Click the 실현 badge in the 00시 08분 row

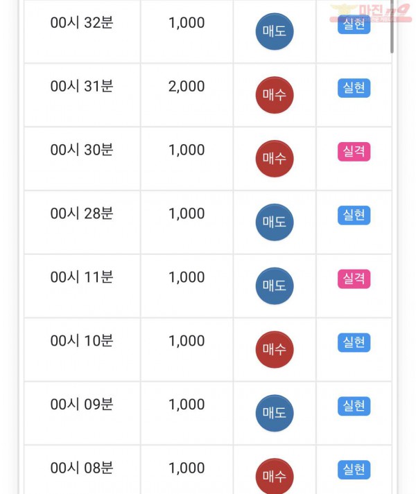(354, 470)
